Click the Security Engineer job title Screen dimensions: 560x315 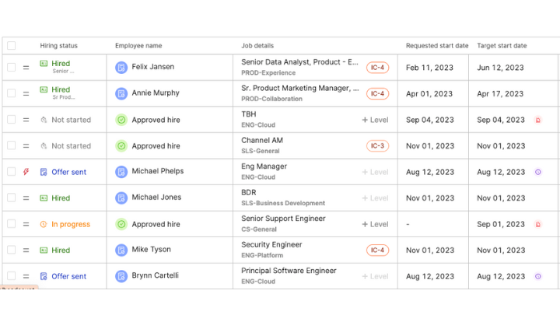(271, 244)
